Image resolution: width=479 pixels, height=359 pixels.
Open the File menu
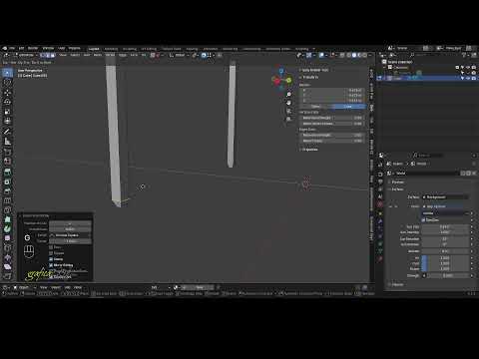coord(12,48)
